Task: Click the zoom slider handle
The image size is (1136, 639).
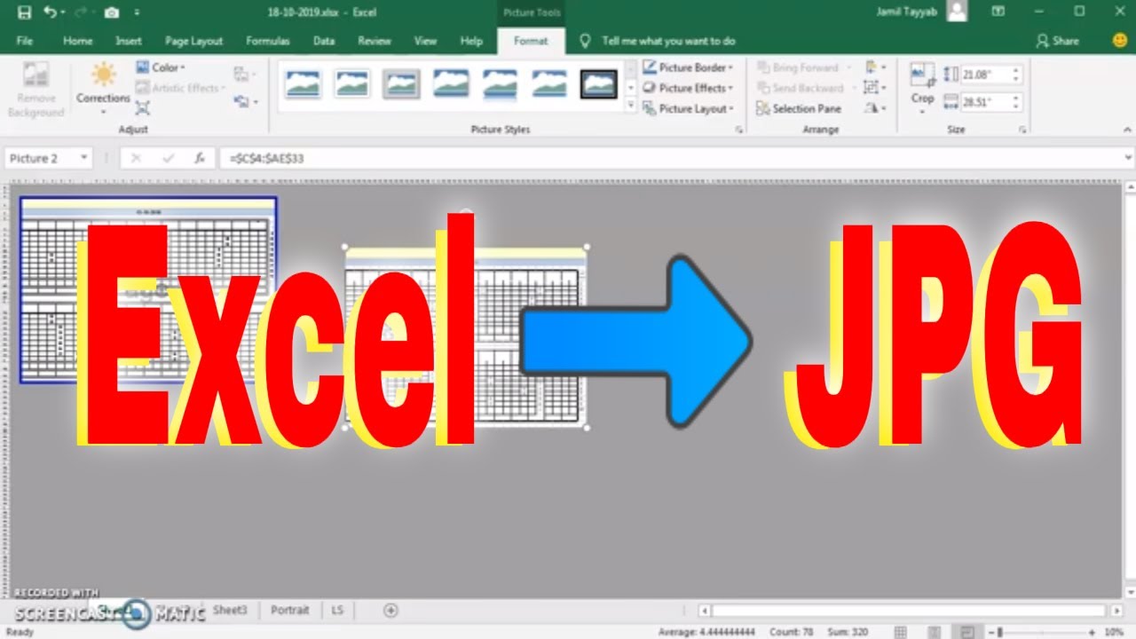Action: click(1001, 632)
